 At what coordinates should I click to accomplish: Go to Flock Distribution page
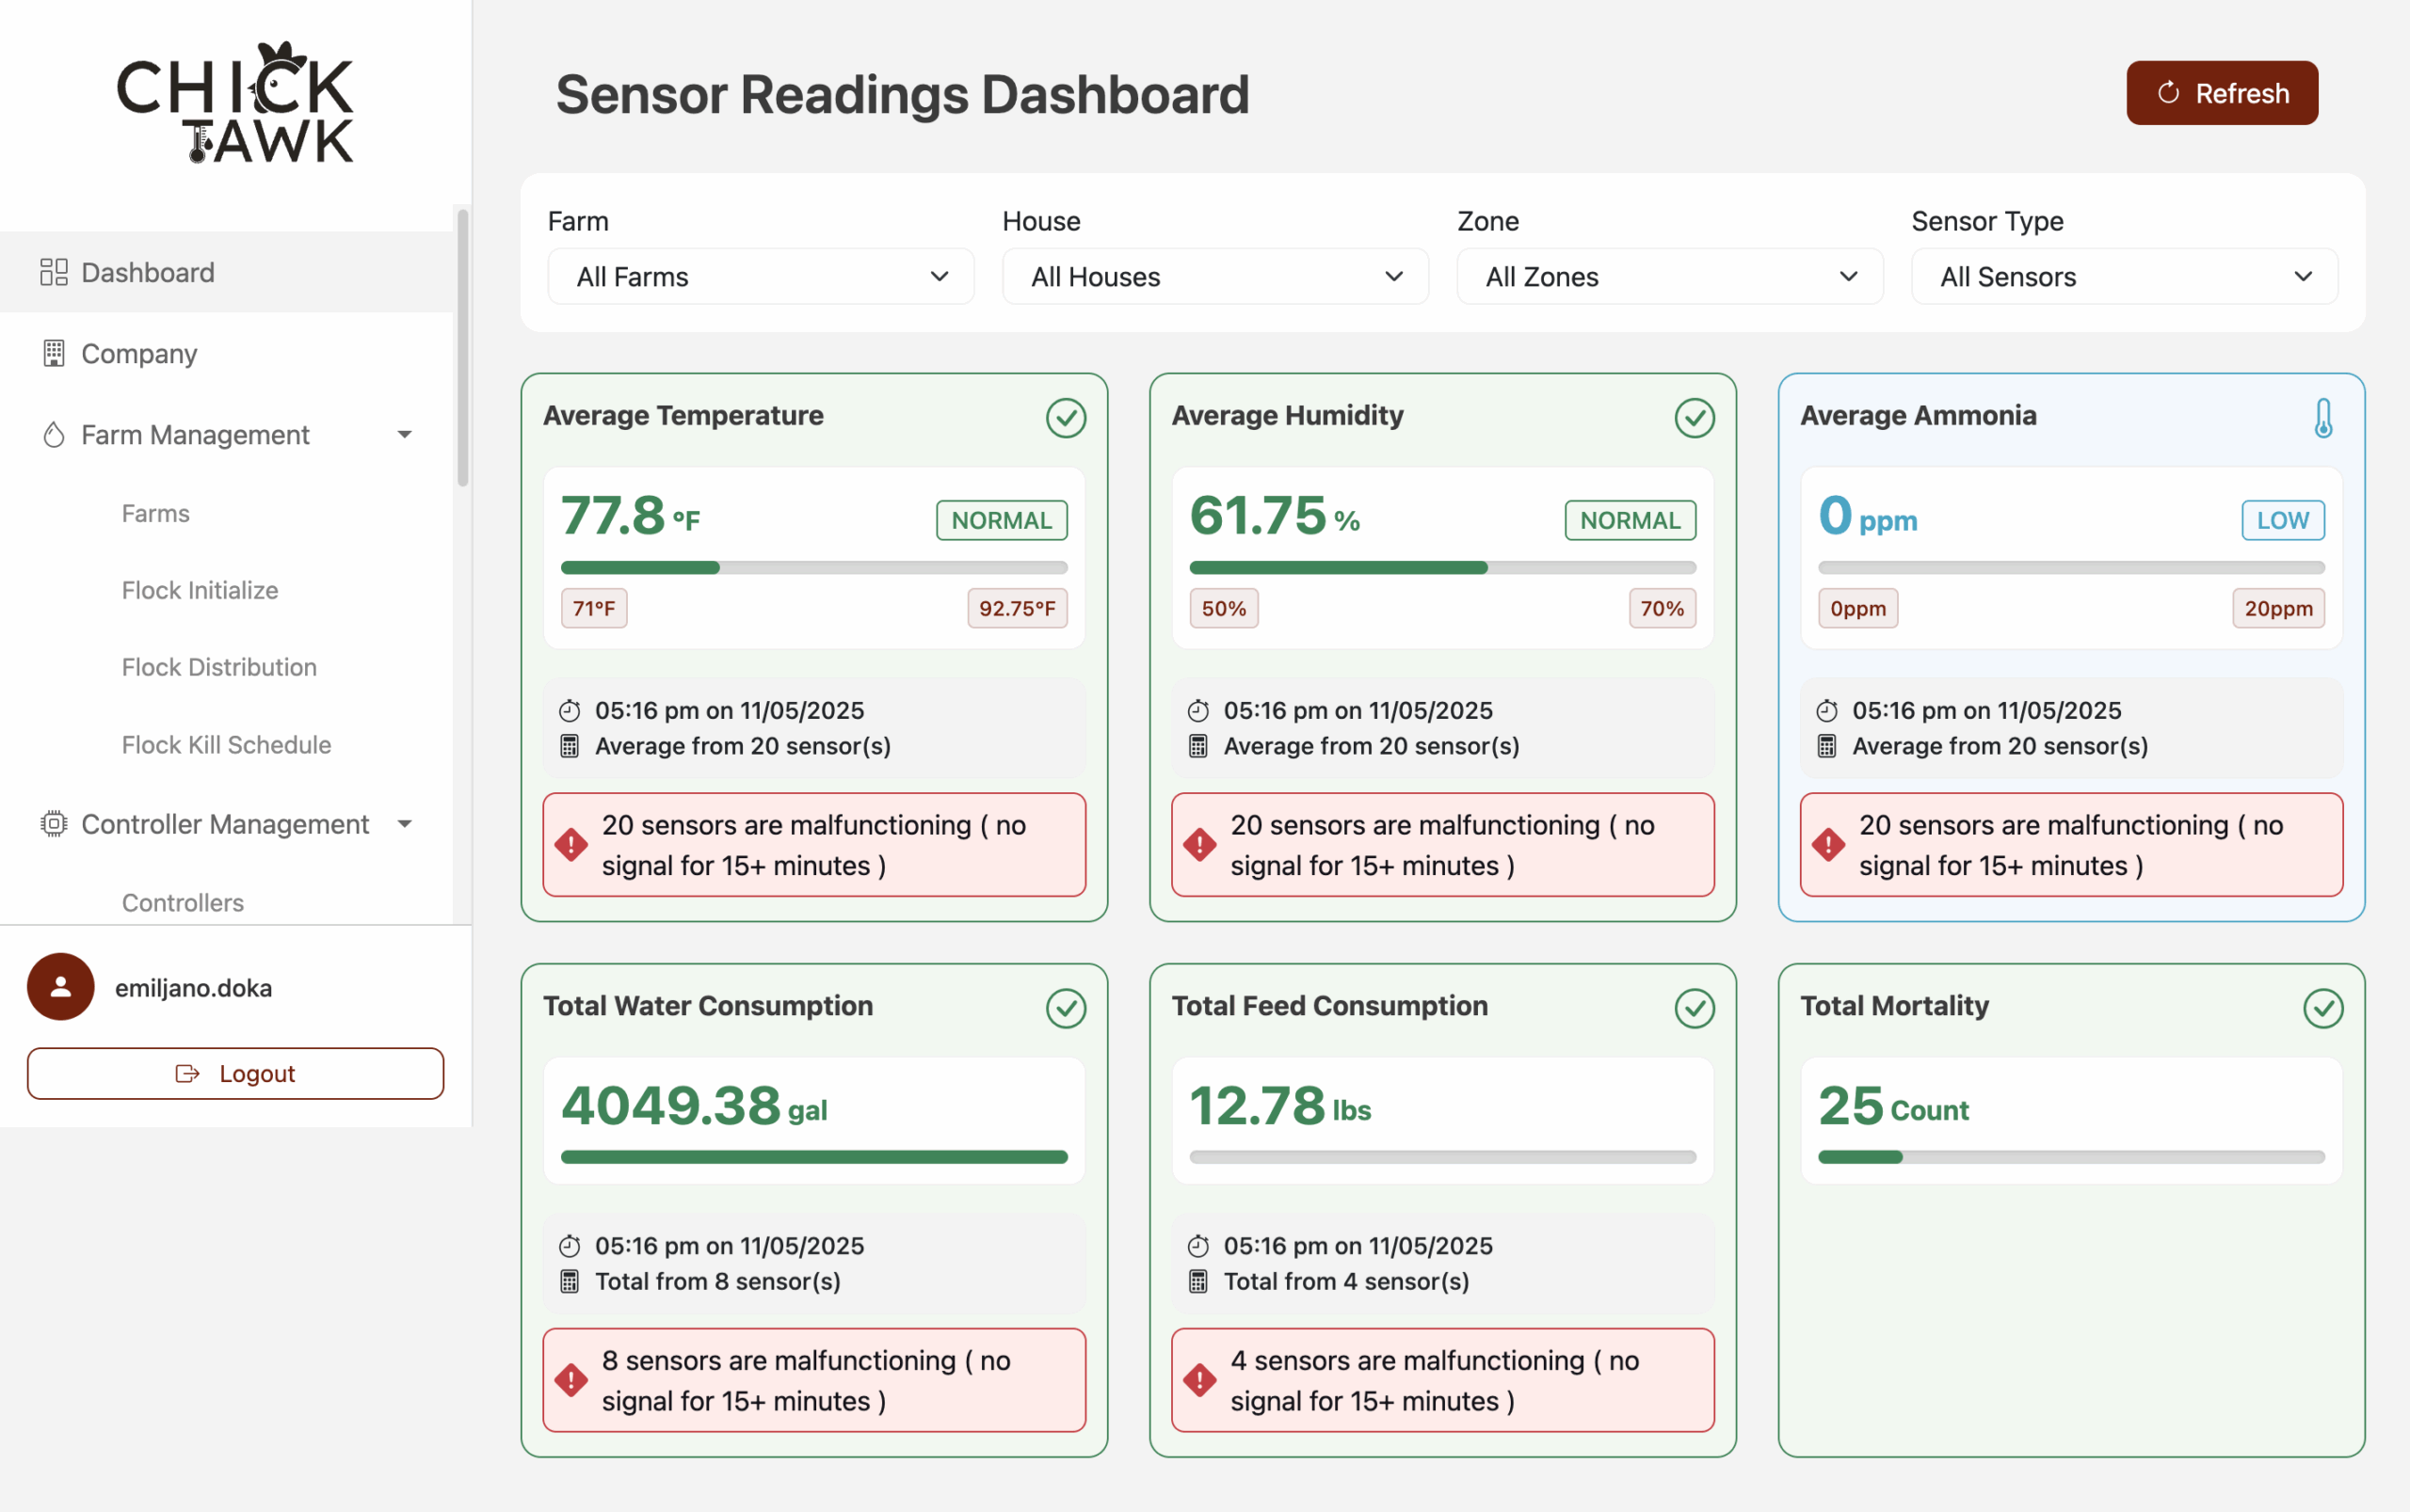pos(219,667)
